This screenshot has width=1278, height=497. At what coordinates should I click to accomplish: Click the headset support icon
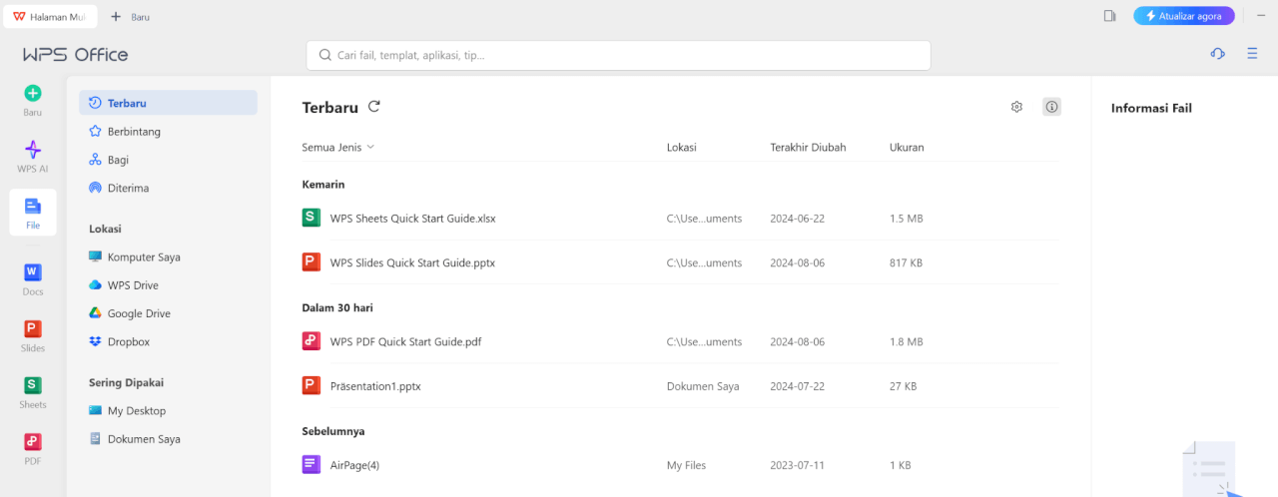pos(1217,54)
